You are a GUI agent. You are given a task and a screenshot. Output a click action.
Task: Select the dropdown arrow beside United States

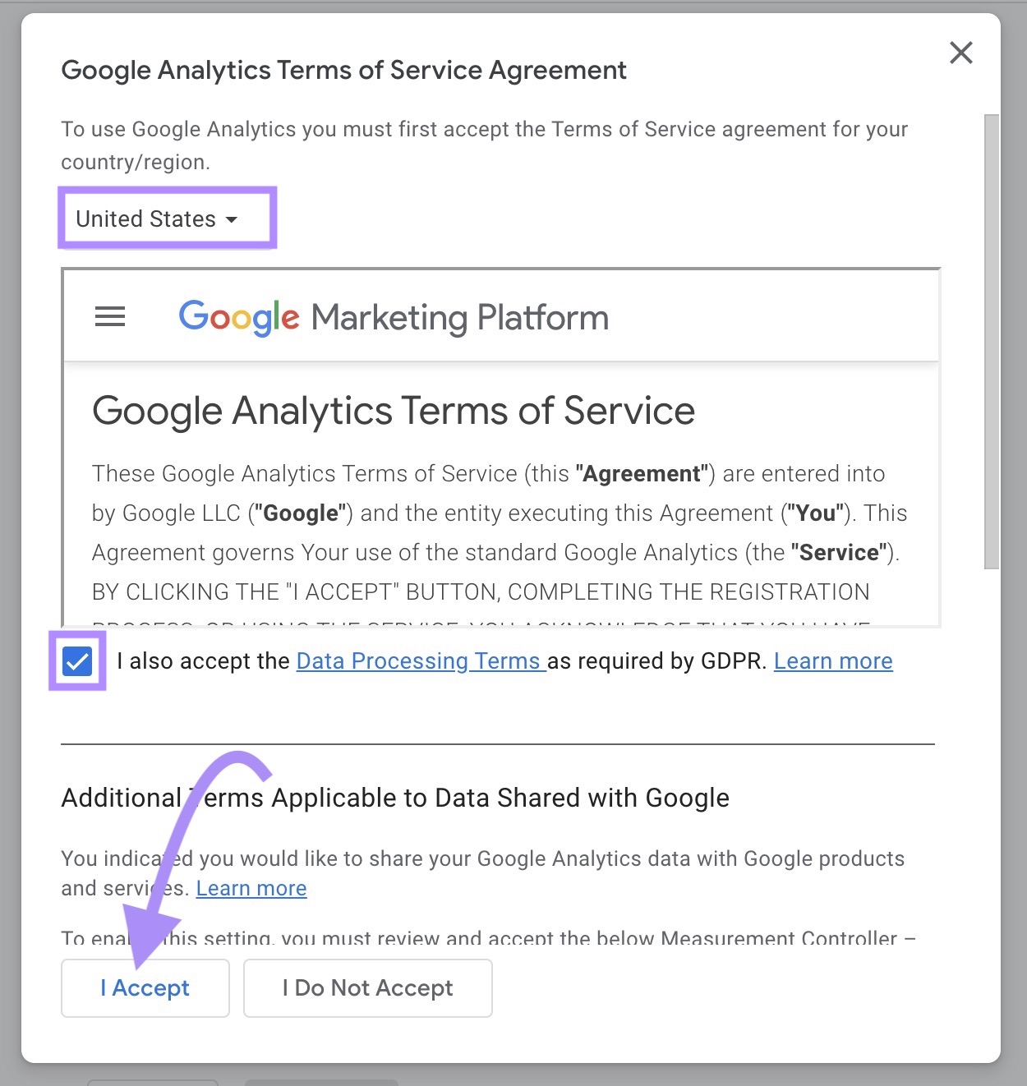(x=233, y=219)
